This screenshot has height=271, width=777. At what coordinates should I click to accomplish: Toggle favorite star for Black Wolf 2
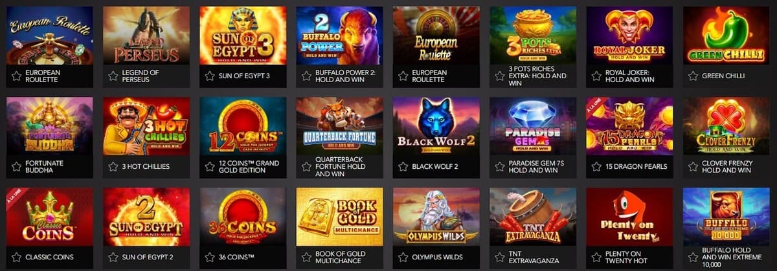click(x=403, y=166)
